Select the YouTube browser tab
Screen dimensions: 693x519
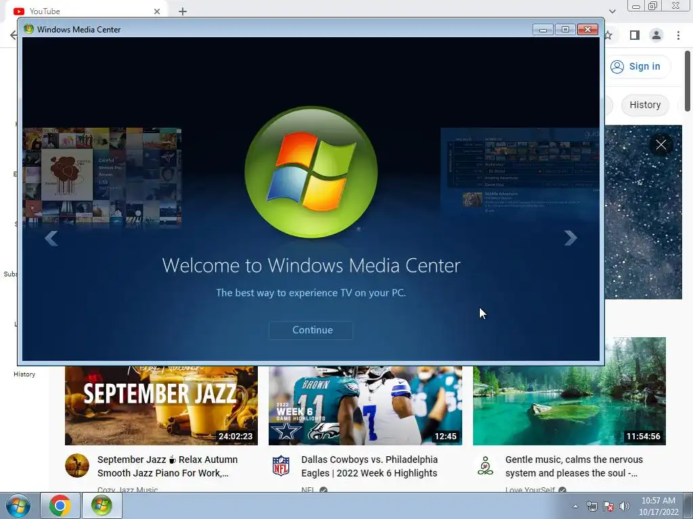click(86, 11)
